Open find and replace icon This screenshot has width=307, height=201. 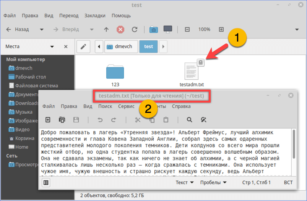coord(203,120)
